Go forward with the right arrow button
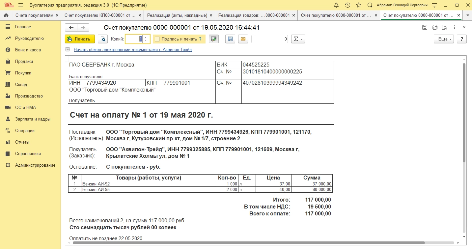 click(83, 28)
